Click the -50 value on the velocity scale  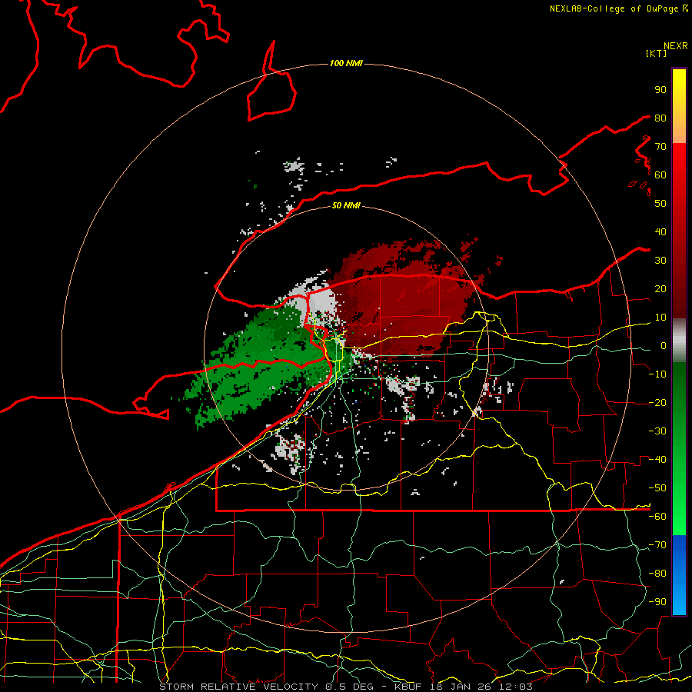(657, 488)
